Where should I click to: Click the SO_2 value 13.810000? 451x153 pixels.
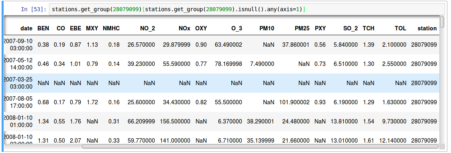345,121
